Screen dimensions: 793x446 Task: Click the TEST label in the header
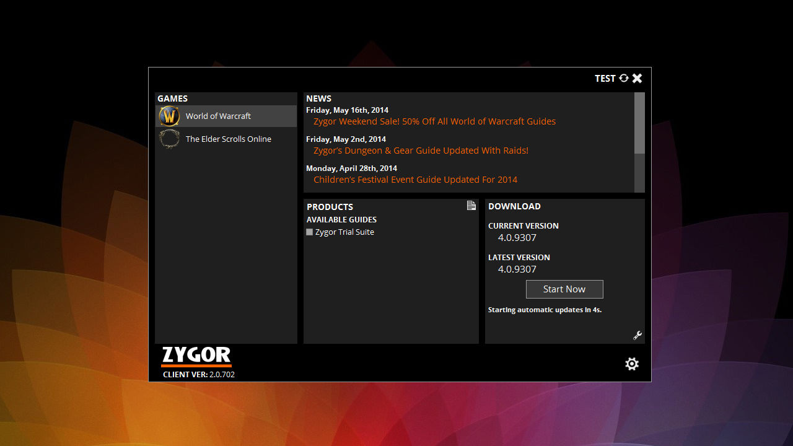click(x=605, y=79)
